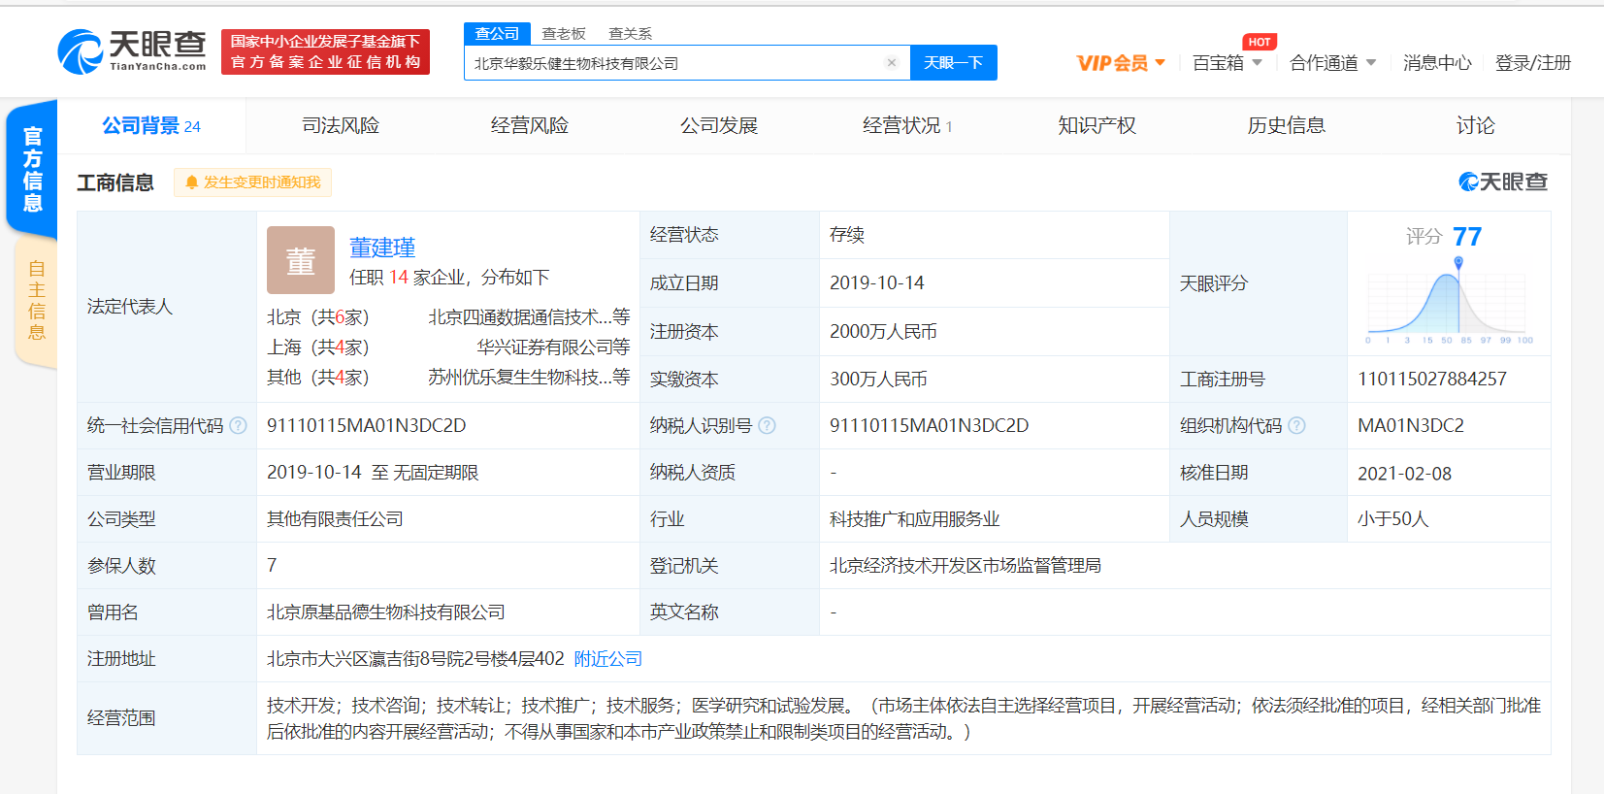Switch to 经营状况 tab
The image size is (1604, 794).
(907, 125)
